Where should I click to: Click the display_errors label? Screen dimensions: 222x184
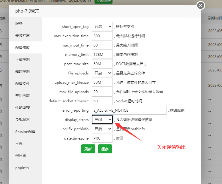point(76,120)
